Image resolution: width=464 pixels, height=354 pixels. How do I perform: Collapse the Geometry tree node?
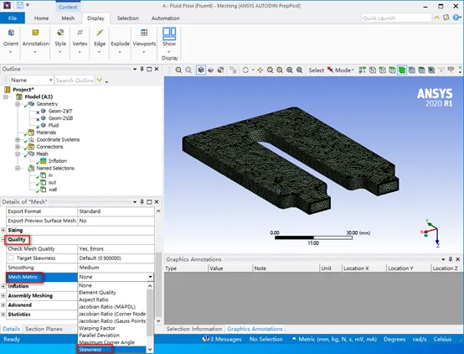(18, 104)
